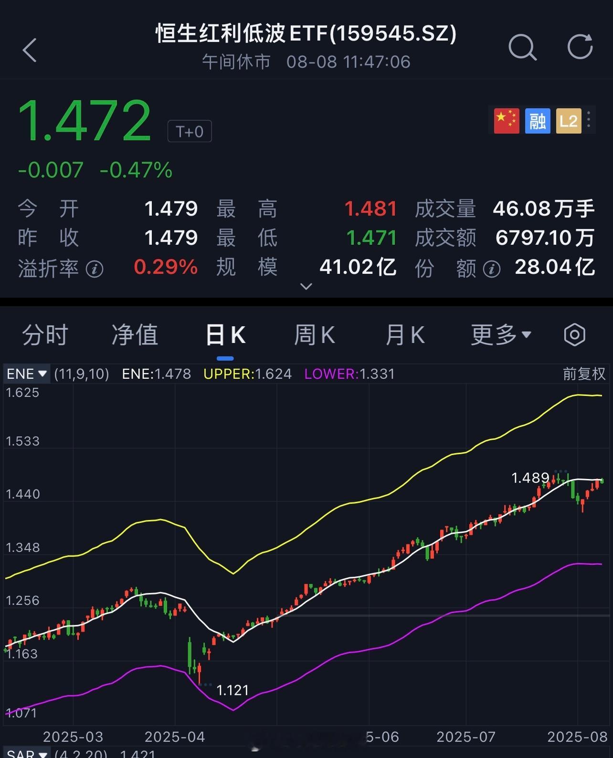Tap the gold L2 level-two badge

pyautogui.click(x=568, y=120)
